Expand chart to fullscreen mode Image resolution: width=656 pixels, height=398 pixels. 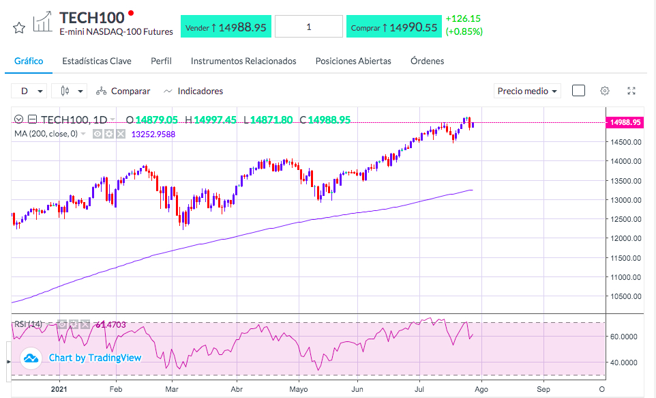coord(631,91)
